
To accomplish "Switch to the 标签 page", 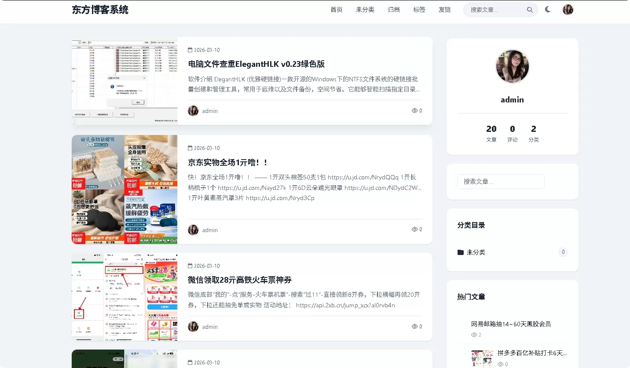I will tap(419, 9).
